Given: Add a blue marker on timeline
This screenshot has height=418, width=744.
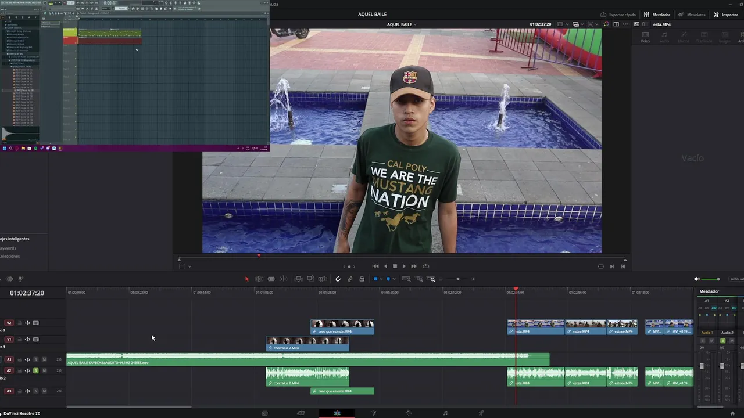Looking at the screenshot, I should 388,279.
